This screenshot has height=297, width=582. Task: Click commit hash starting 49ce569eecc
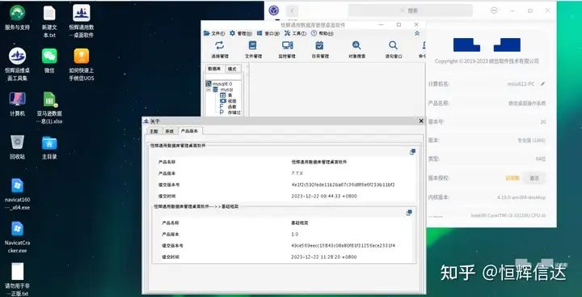click(344, 245)
